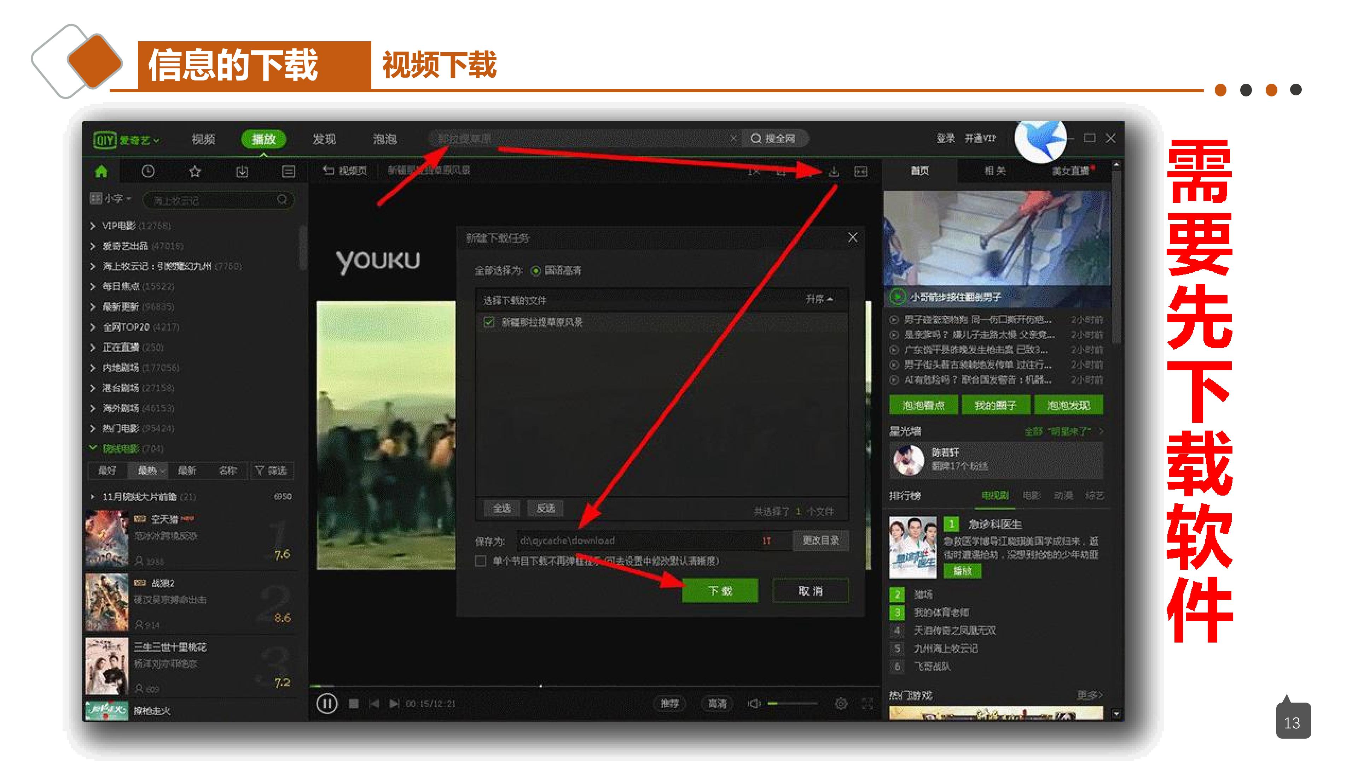
Task: Click the download icon above the video
Action: (x=834, y=172)
